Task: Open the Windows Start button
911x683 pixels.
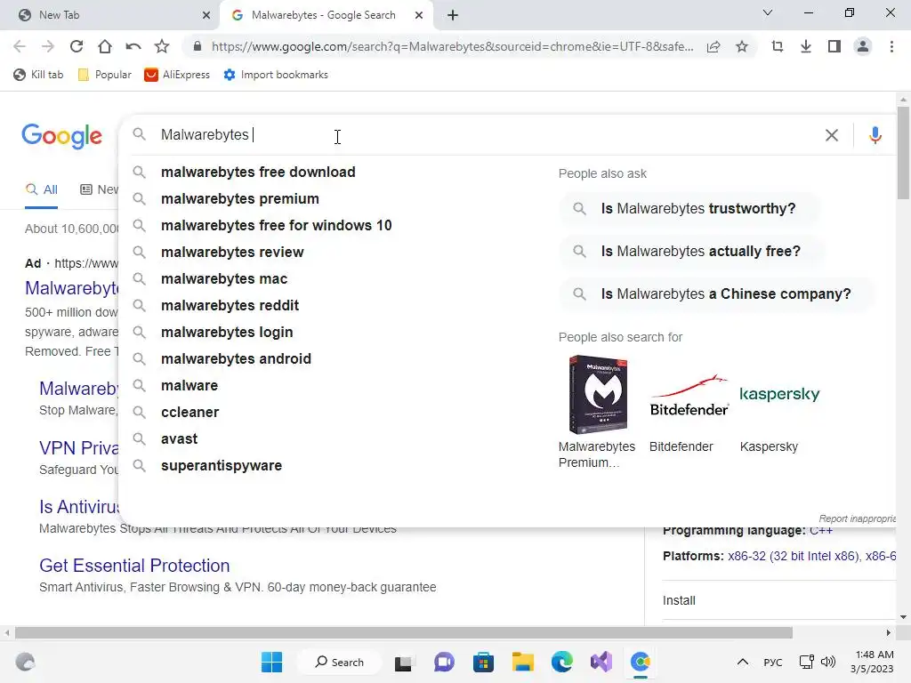Action: 271,662
